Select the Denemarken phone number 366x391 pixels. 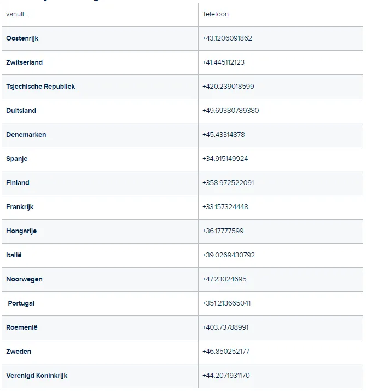[x=224, y=135]
